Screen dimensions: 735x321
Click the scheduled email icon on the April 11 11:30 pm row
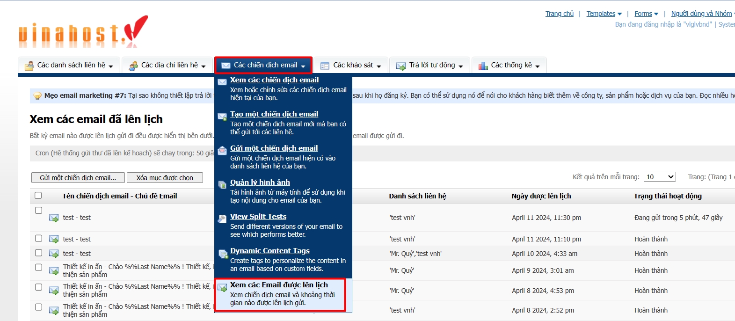(54, 218)
